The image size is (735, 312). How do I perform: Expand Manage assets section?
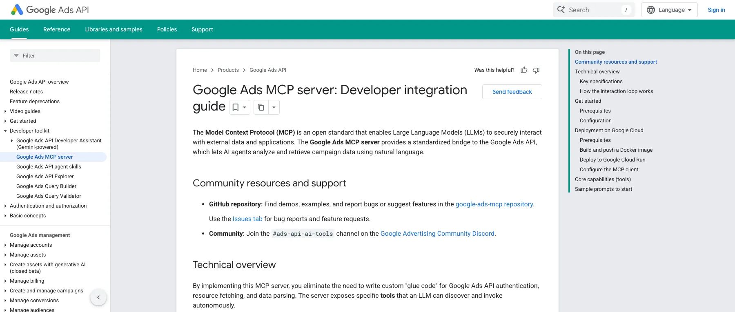click(x=5, y=254)
